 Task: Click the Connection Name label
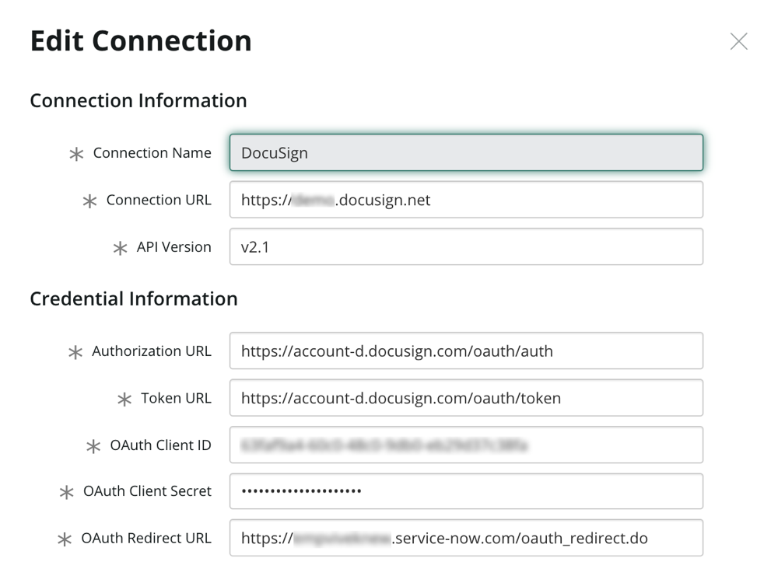point(152,152)
